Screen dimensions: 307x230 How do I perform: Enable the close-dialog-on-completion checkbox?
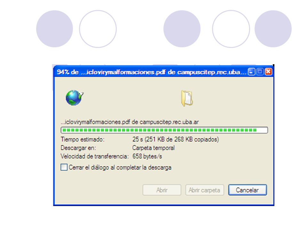(64, 167)
